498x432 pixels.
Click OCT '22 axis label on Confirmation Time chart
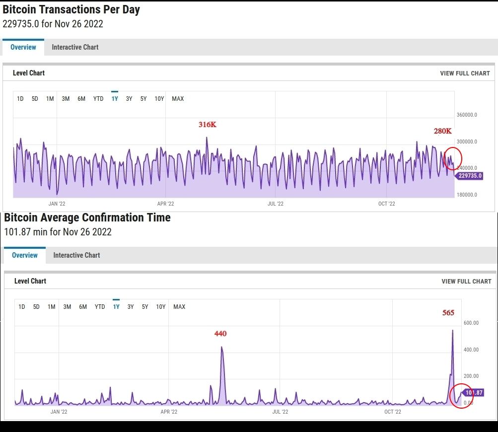[x=393, y=412]
